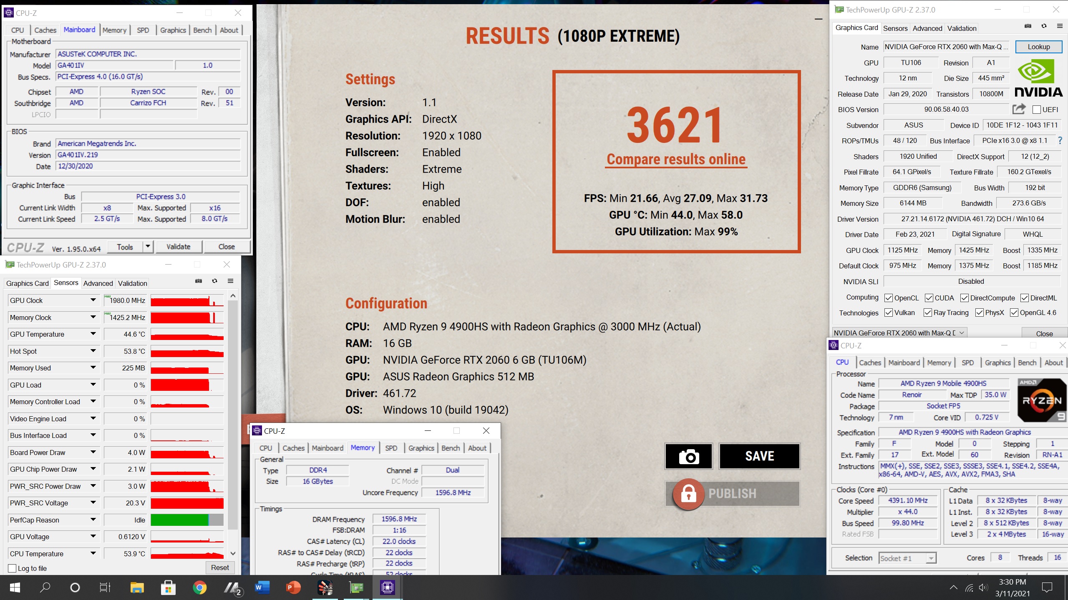Click the Validate button in CPU-Z
Screen dimensions: 1068x600
pyautogui.click(x=179, y=247)
